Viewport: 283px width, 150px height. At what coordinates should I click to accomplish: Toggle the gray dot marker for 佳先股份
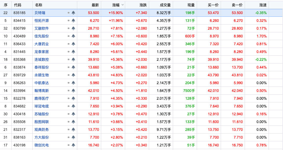coord(69,36)
